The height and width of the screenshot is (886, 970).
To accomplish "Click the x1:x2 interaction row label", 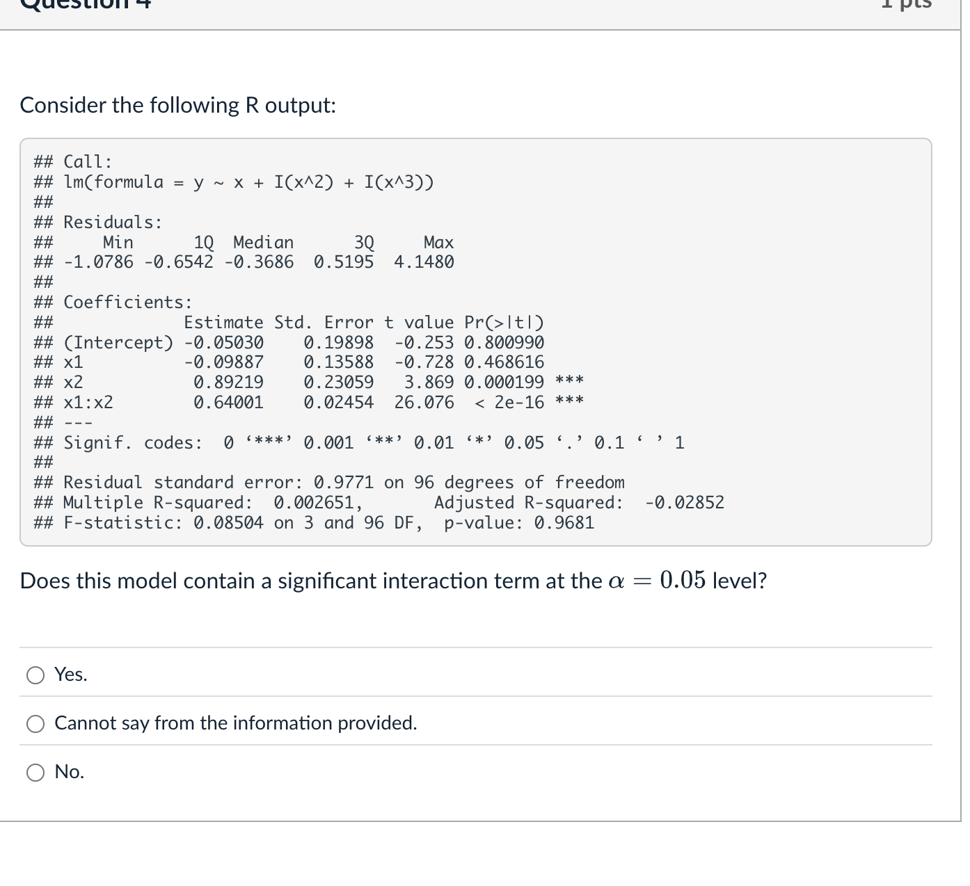I will (x=88, y=403).
